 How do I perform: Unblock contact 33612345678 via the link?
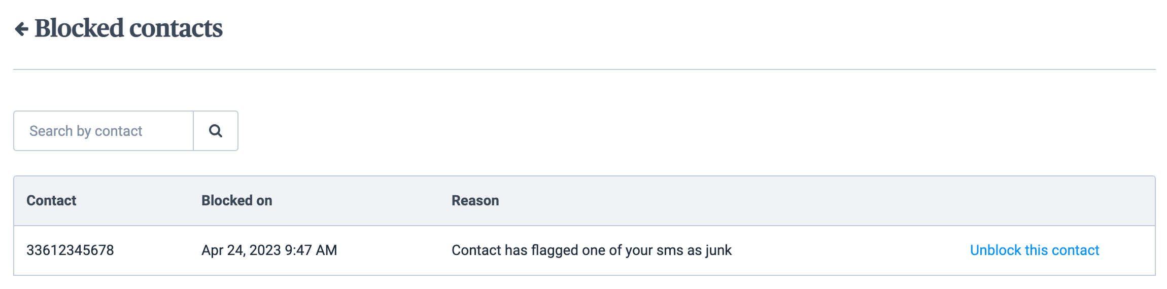click(x=1034, y=250)
